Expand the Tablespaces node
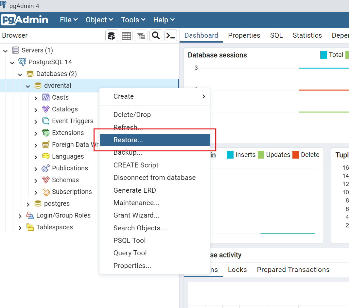 coord(20,228)
